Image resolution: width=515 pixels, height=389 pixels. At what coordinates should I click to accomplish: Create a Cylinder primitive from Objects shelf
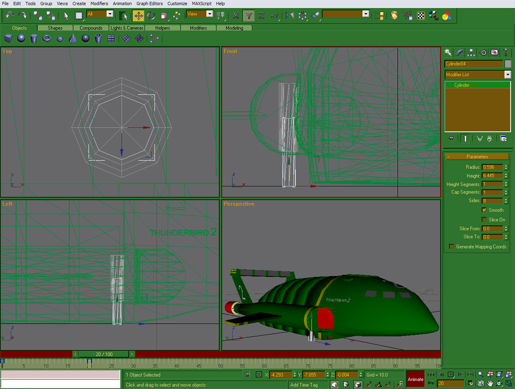[34, 39]
